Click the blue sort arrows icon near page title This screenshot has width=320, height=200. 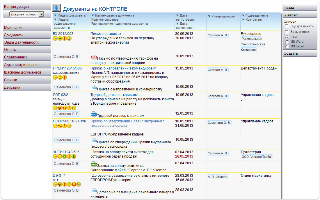56,8
